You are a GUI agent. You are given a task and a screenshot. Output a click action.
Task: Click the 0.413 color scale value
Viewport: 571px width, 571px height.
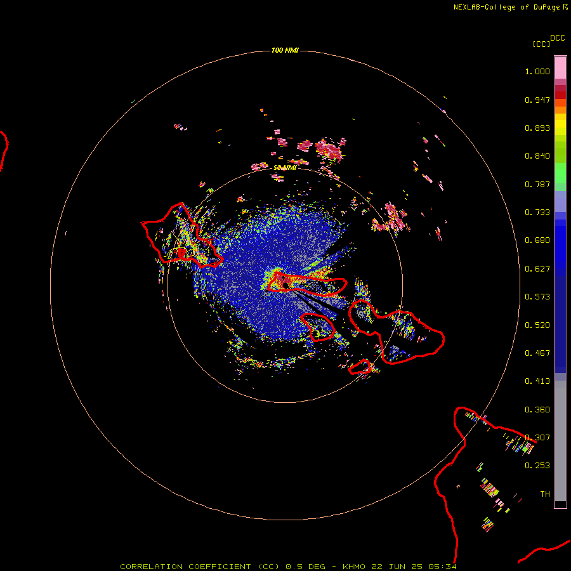[x=537, y=381]
